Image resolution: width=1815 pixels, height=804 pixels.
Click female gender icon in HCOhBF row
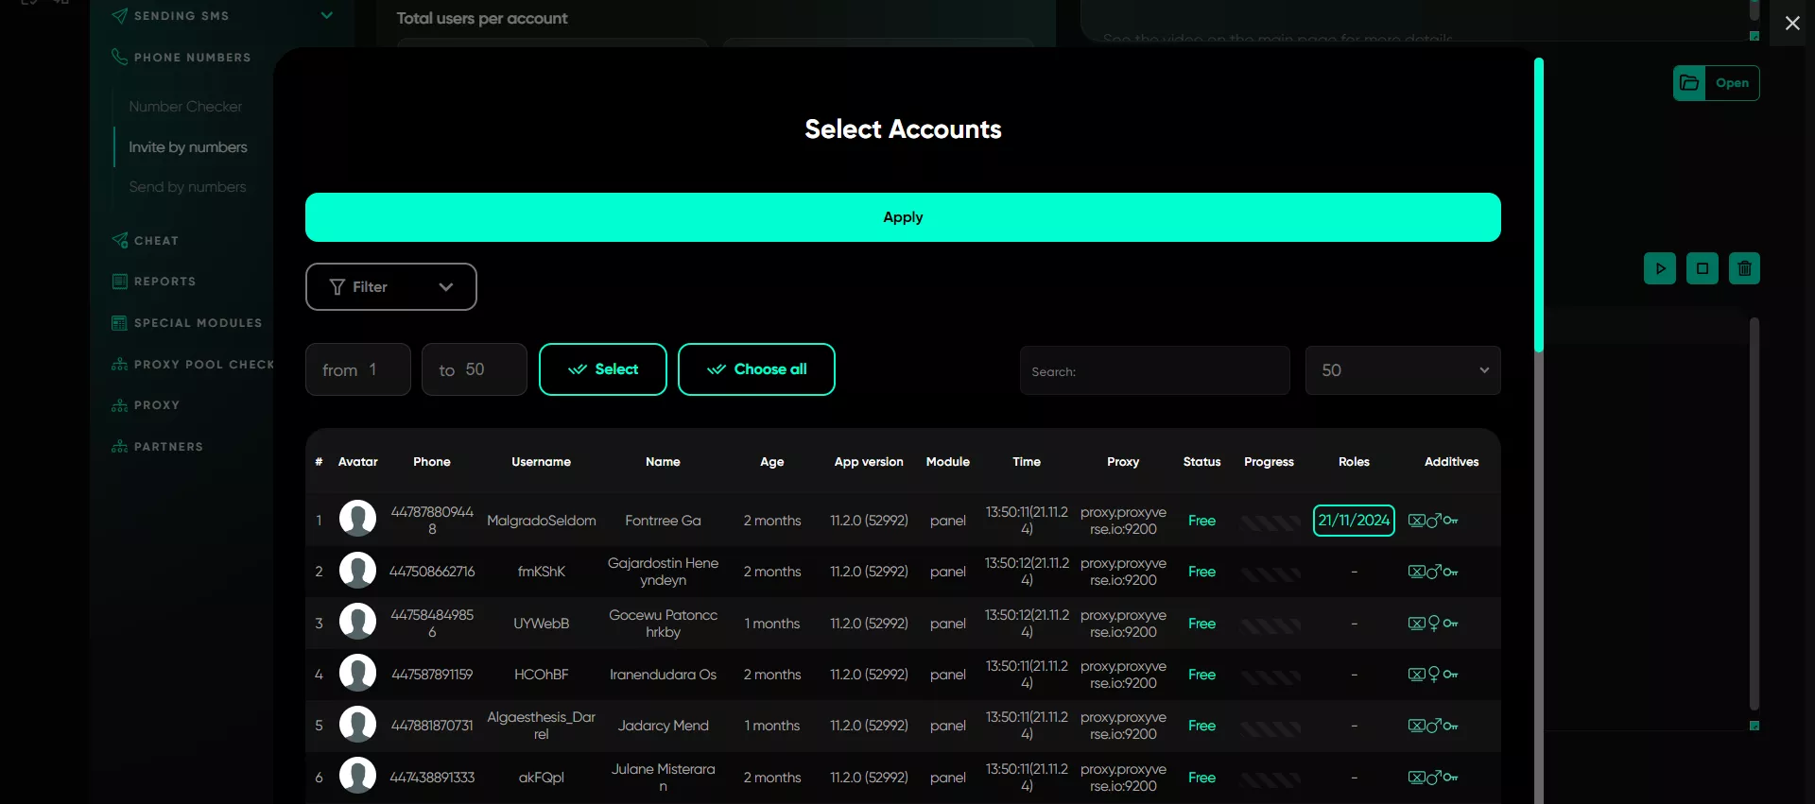point(1434,675)
